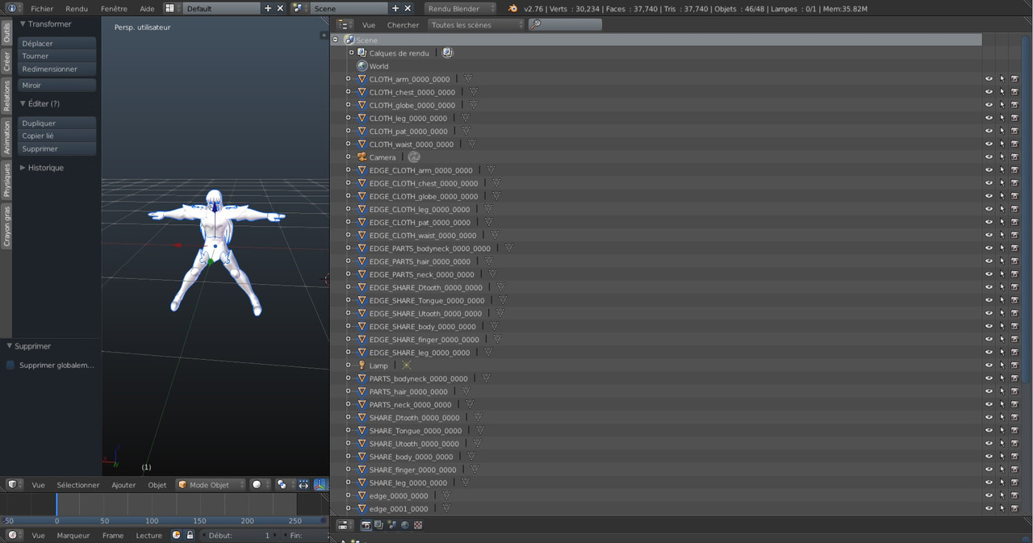Toggle selectability arrow of CLOTH_chest_0000_0000
The width and height of the screenshot is (1033, 543).
[x=1002, y=92]
